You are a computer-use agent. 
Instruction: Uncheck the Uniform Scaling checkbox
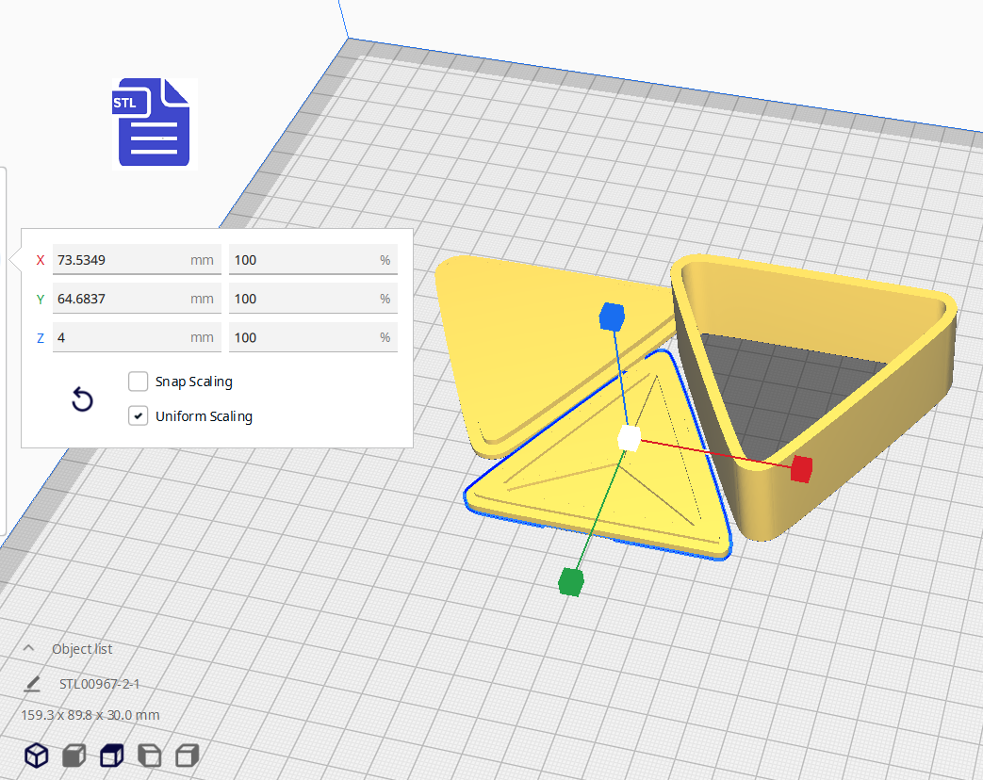[x=139, y=415]
